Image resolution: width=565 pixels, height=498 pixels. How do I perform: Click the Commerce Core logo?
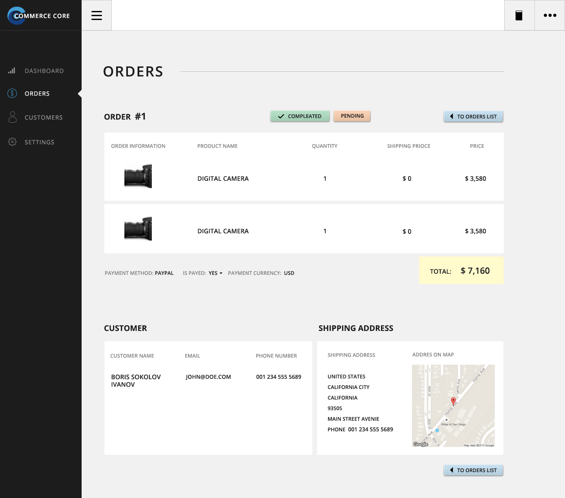click(39, 16)
